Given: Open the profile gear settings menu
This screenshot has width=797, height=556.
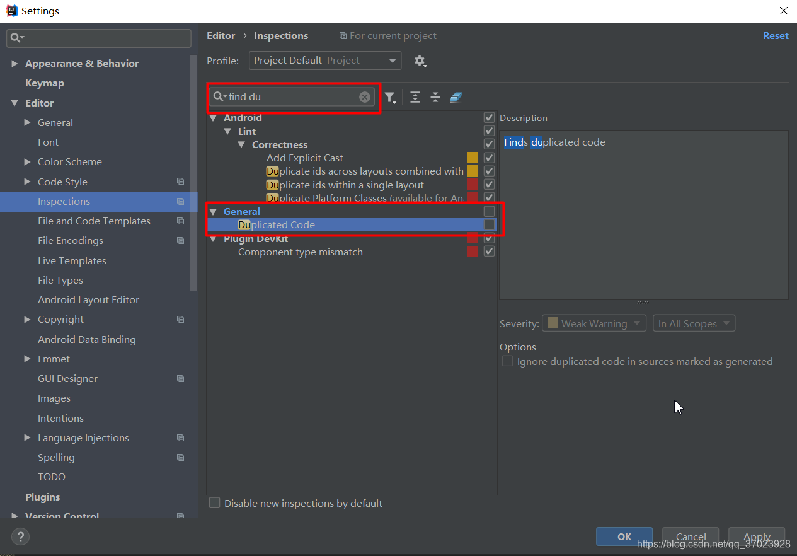Looking at the screenshot, I should (420, 61).
